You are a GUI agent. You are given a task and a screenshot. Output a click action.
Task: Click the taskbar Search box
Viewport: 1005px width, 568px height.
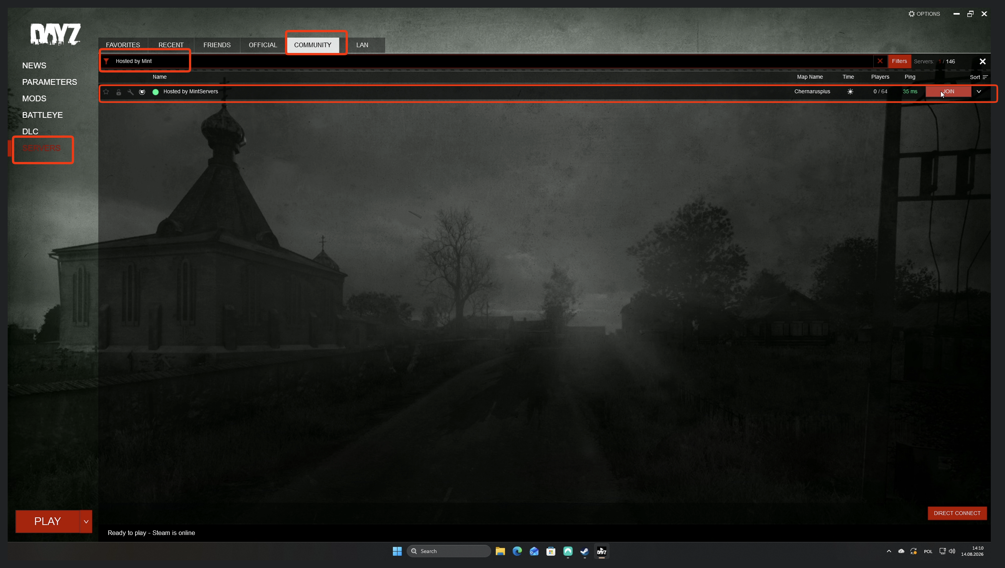pyautogui.click(x=449, y=551)
